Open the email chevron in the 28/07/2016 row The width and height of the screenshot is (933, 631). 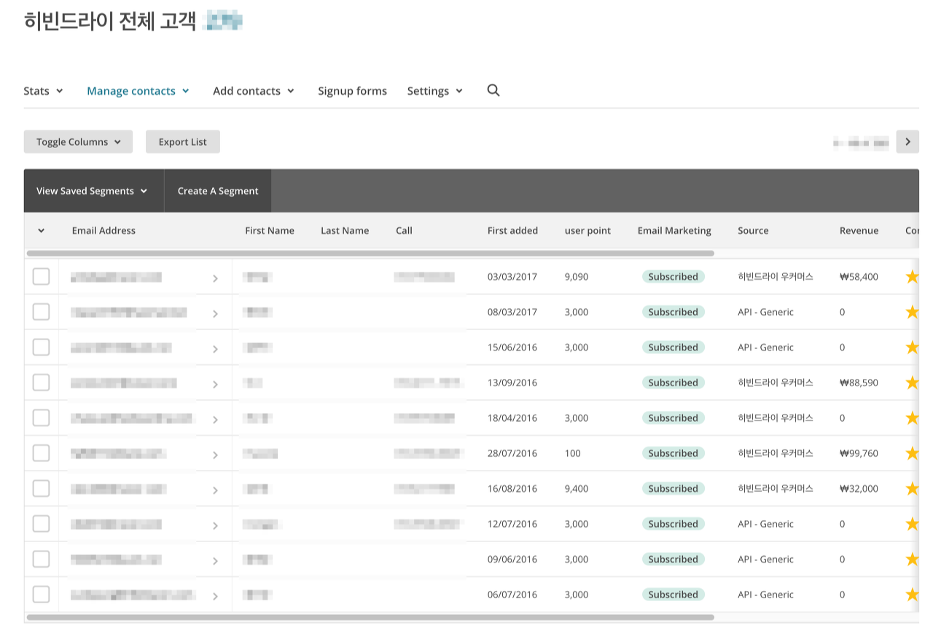click(x=215, y=455)
